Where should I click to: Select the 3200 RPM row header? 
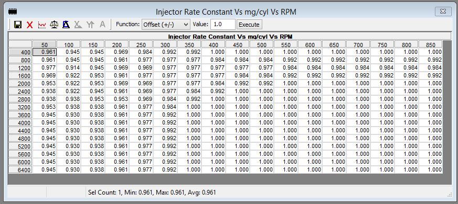[x=20, y=107]
